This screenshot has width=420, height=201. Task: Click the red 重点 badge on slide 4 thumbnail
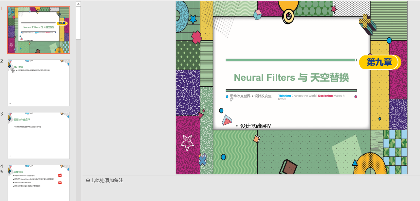60,175
